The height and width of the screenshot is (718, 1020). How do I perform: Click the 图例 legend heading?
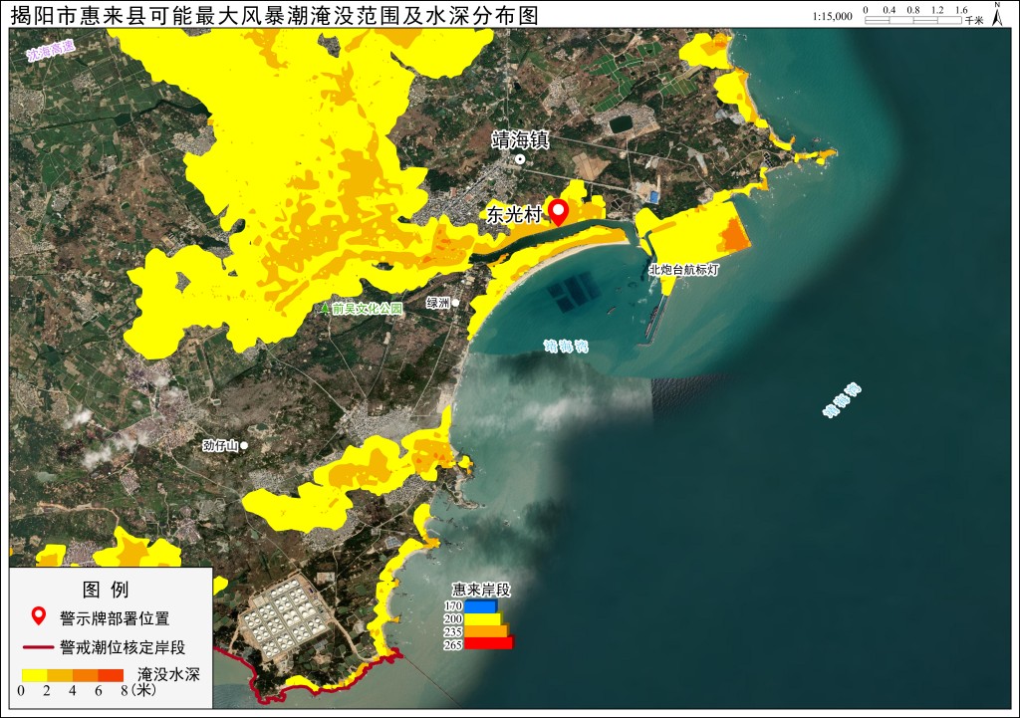click(106, 590)
